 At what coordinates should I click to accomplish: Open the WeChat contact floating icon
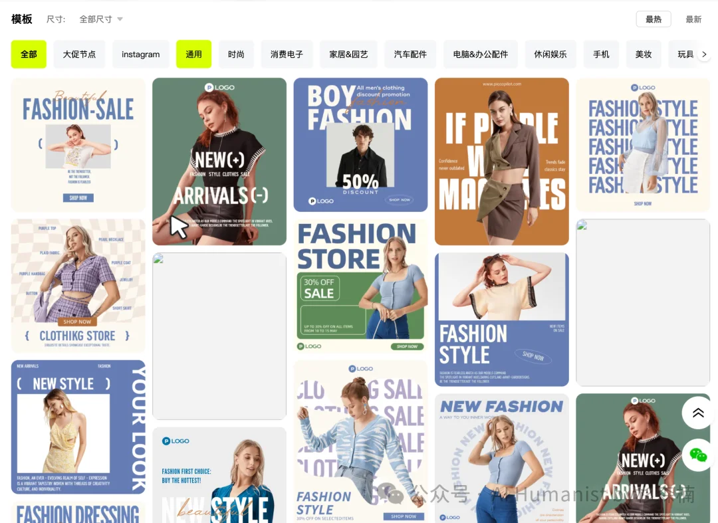tap(698, 455)
